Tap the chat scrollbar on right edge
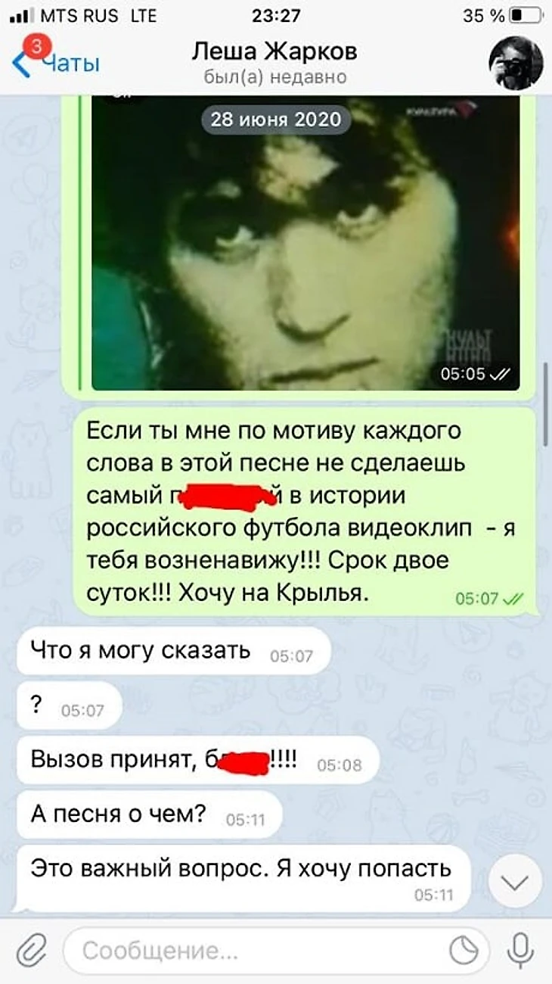 547,405
